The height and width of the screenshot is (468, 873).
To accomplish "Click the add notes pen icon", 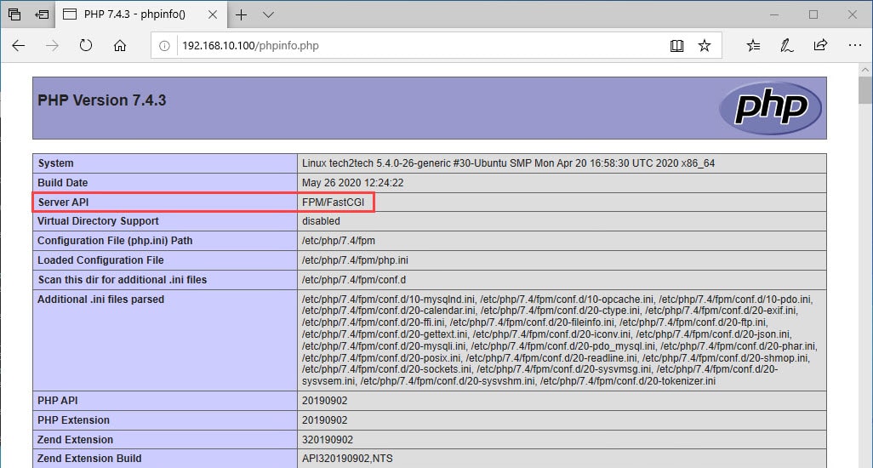I will click(x=786, y=46).
